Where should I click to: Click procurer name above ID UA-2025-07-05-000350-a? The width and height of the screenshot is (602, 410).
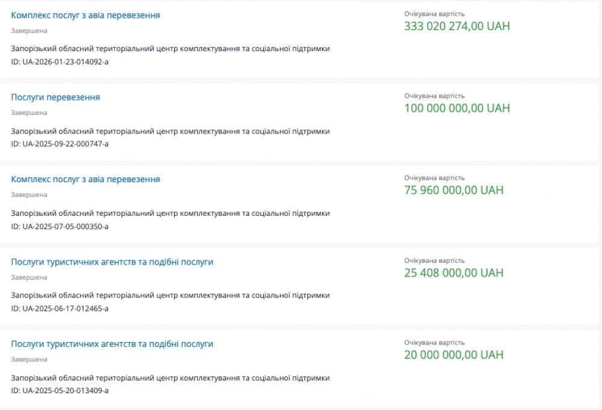pos(170,213)
